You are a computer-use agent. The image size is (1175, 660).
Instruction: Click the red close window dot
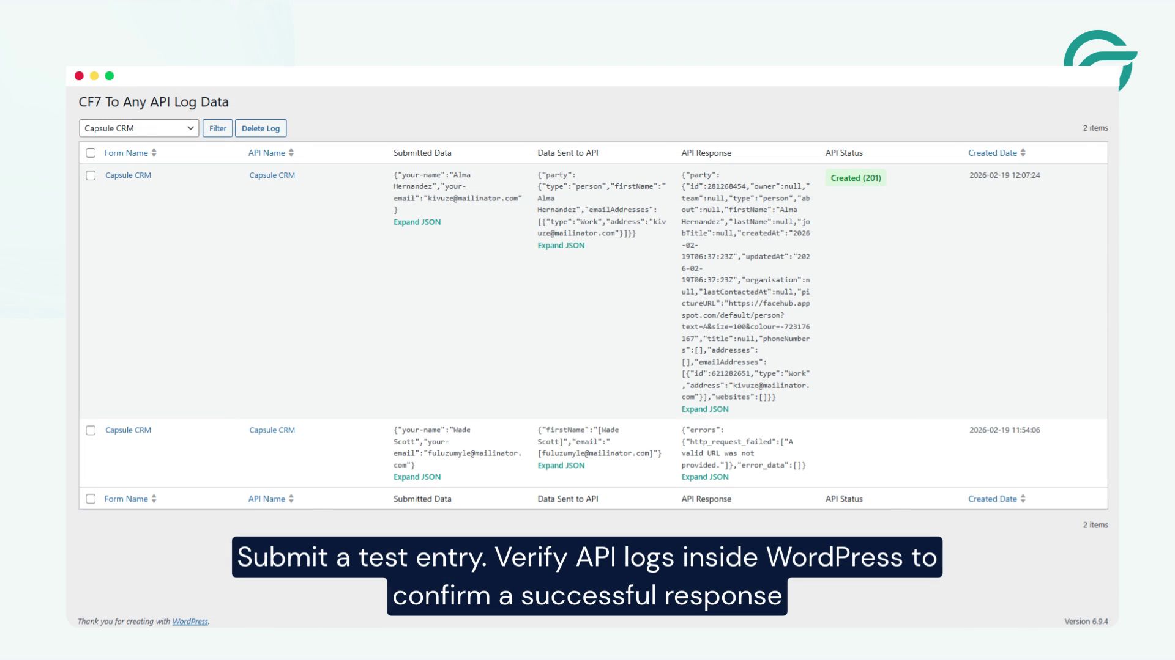click(x=79, y=76)
